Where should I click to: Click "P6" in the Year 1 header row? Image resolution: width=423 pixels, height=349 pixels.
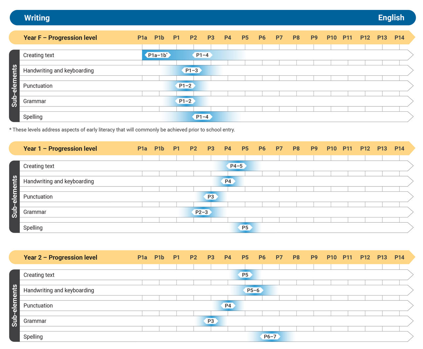point(262,149)
